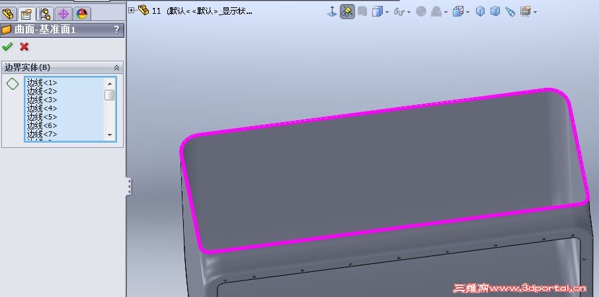Open the DisplayManager appearance tab
599x297 pixels.
[x=82, y=14]
